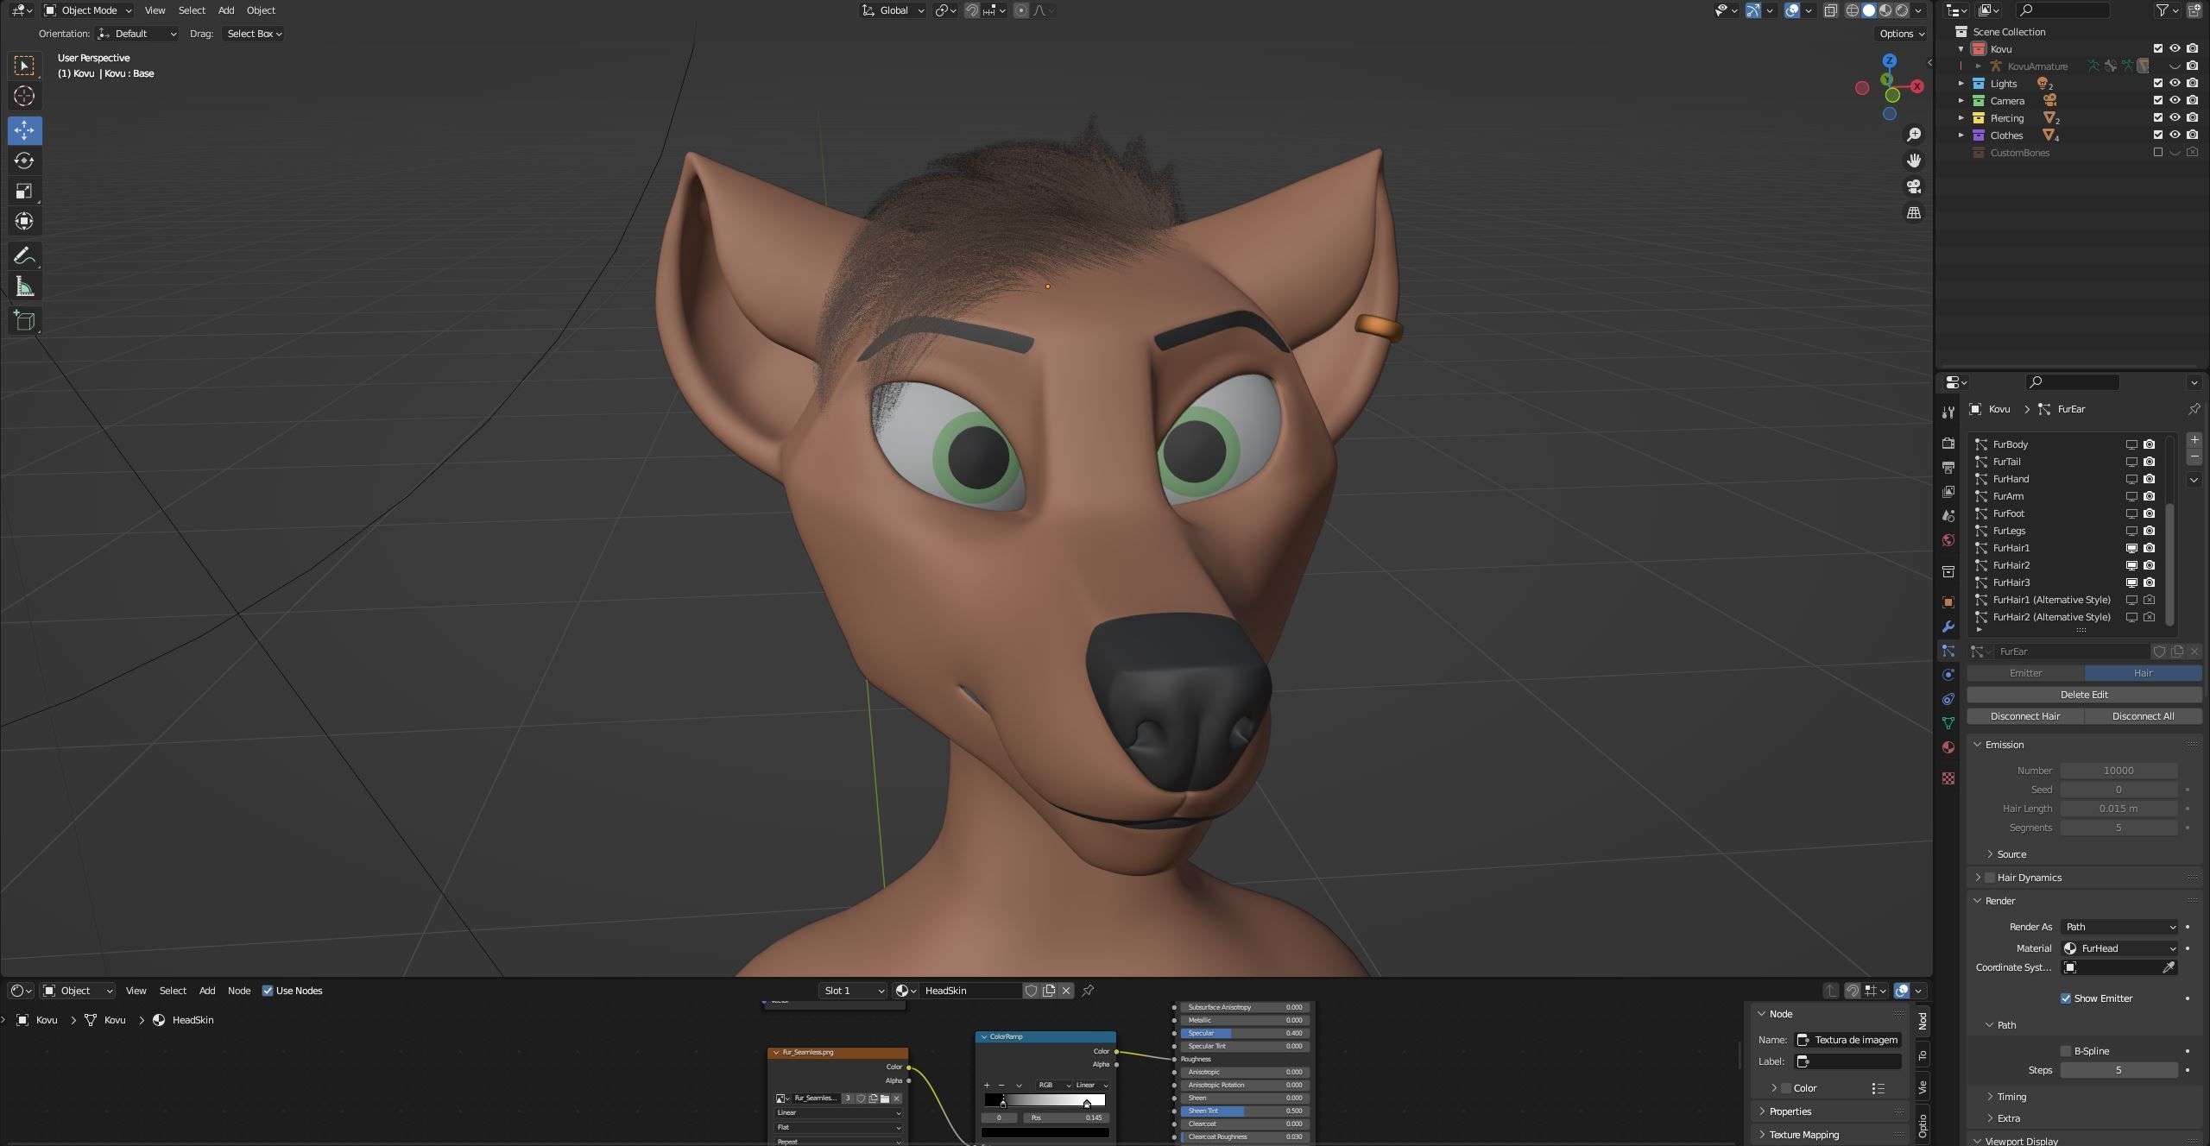Open the Material properties tab
The height and width of the screenshot is (1146, 2210).
click(1948, 747)
